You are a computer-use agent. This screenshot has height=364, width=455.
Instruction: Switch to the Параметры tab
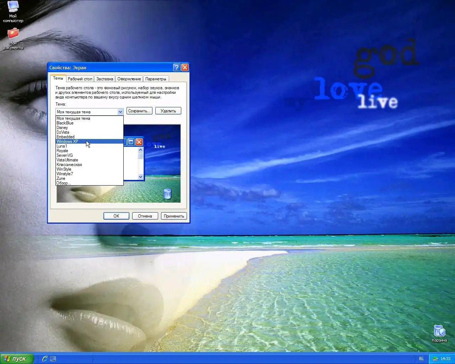point(156,79)
